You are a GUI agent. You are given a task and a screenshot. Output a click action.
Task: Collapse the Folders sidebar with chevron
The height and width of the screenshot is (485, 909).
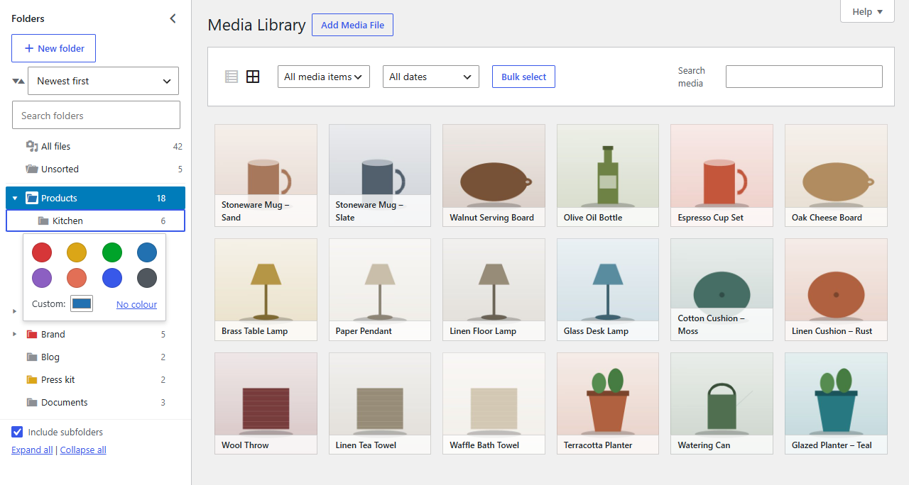[x=173, y=18]
